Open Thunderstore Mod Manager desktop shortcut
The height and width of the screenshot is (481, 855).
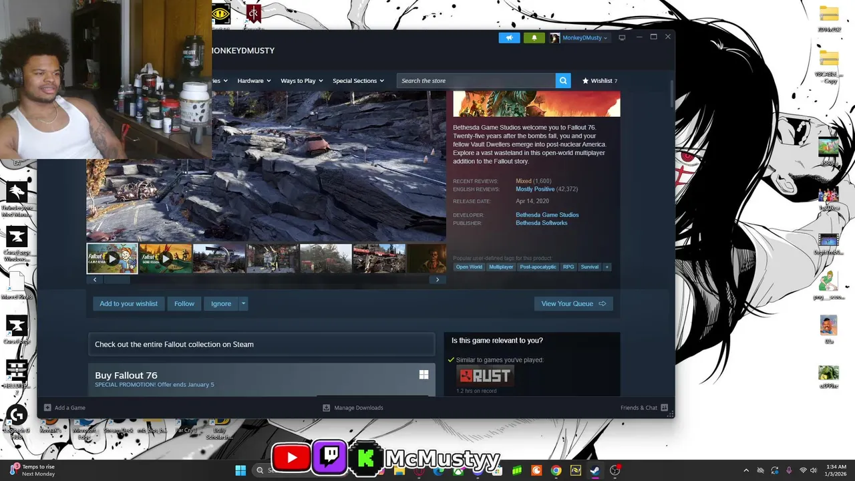pyautogui.click(x=17, y=198)
